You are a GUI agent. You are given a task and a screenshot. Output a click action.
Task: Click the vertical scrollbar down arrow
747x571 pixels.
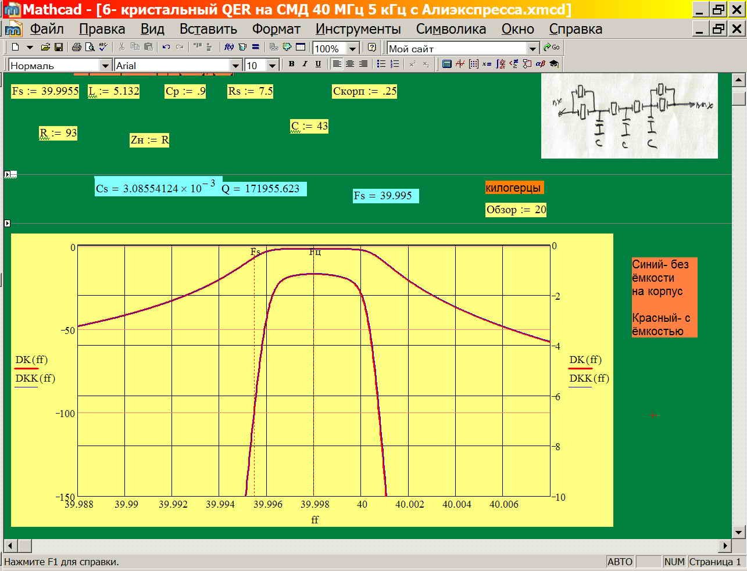738,532
